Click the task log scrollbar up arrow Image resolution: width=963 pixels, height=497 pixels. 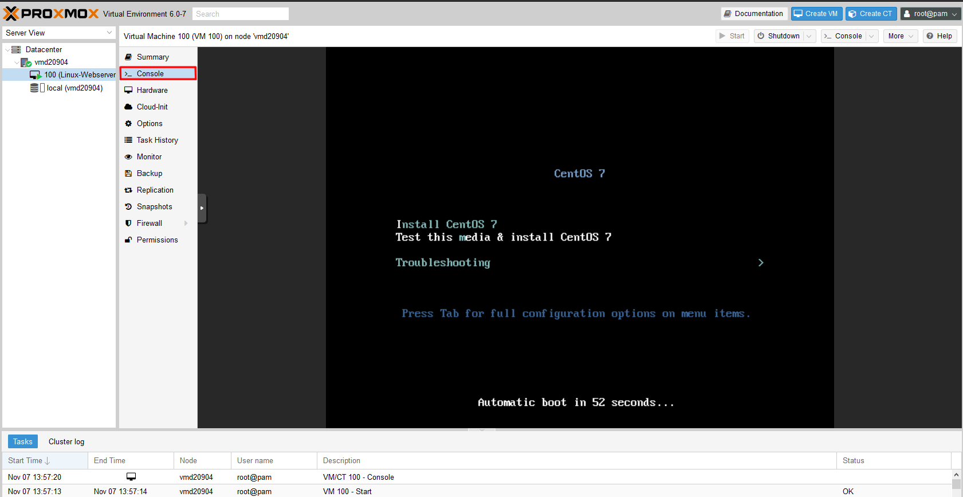point(956,475)
